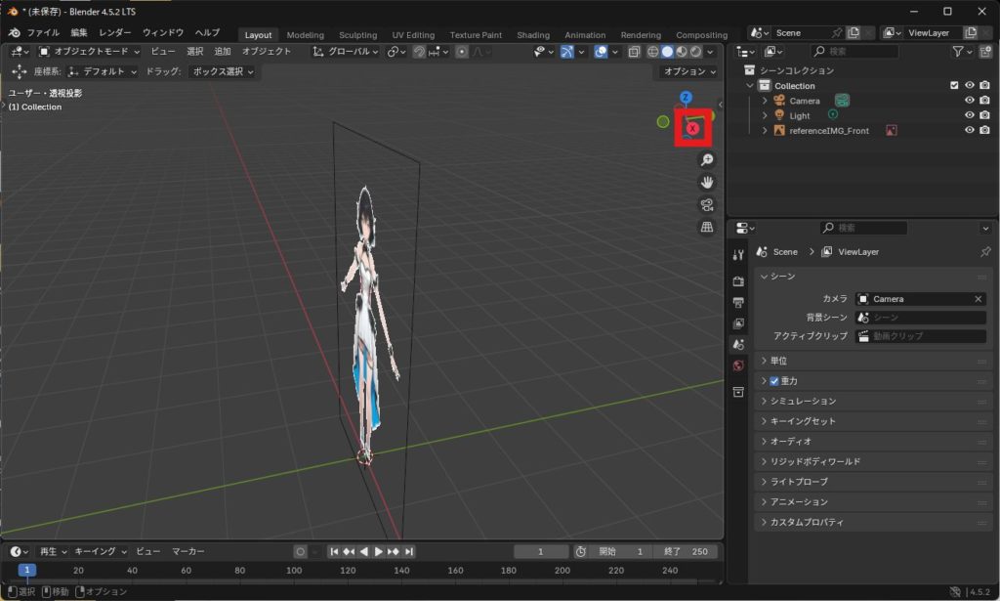Click the zoom magnifier icon in viewport
Image resolution: width=1000 pixels, height=601 pixels.
coord(707,159)
